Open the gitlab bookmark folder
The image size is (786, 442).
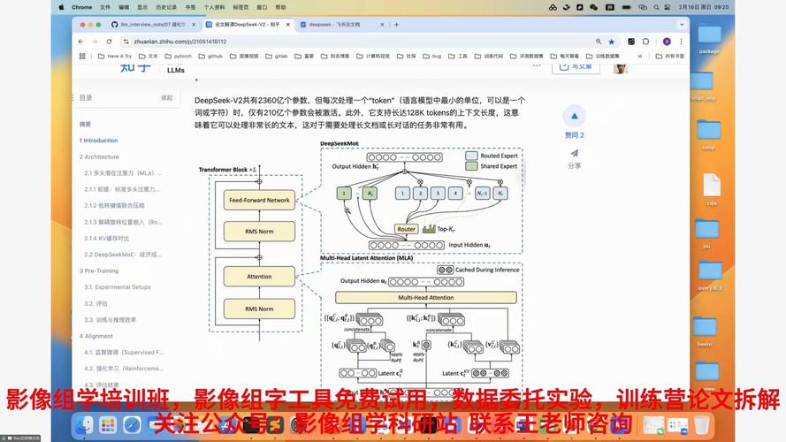[277, 56]
